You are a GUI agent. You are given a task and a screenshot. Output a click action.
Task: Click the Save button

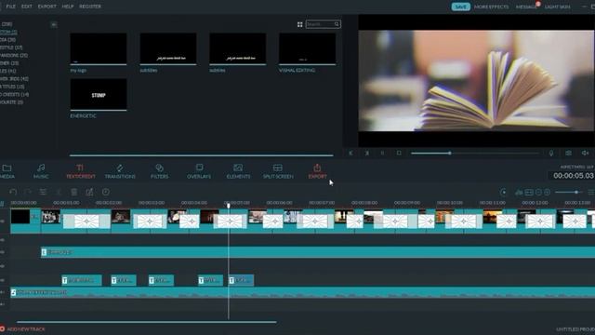point(461,7)
